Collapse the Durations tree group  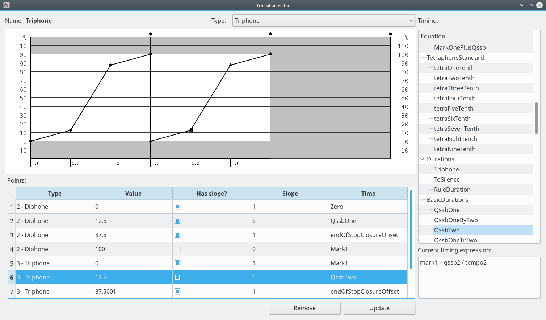pyautogui.click(x=422, y=159)
